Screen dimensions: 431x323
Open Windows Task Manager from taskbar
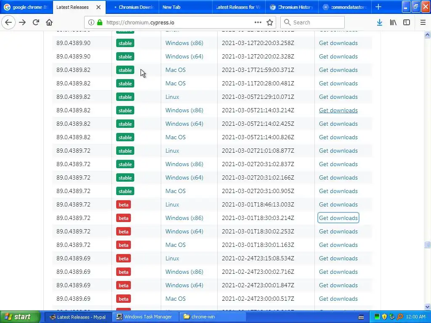[145, 317]
